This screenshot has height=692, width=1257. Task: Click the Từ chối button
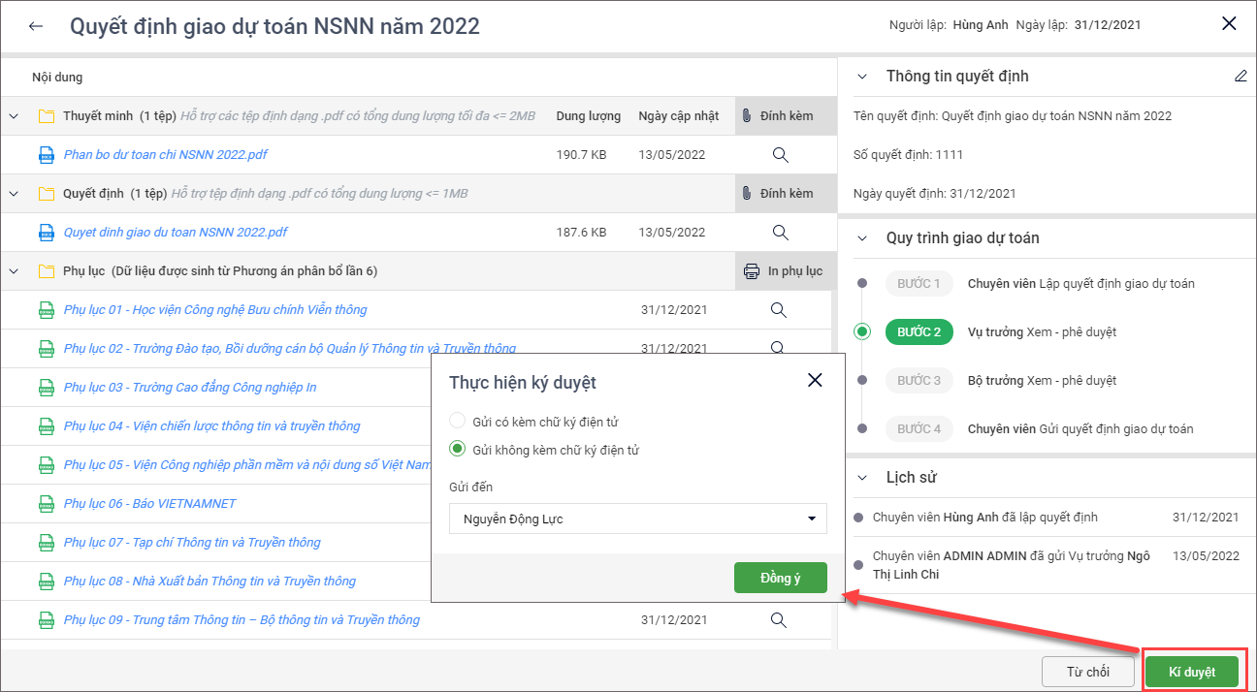1087,672
